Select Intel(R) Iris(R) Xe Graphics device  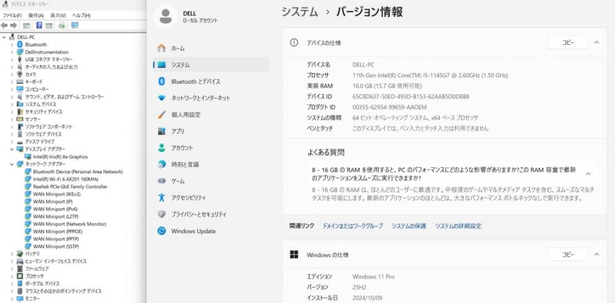(60, 157)
